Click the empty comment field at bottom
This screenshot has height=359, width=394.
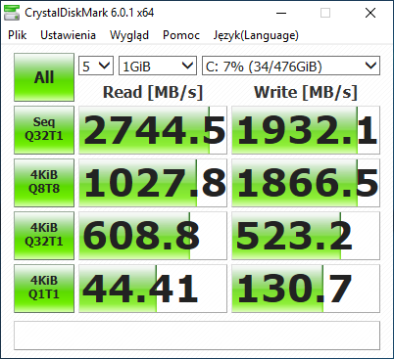pyautogui.click(x=197, y=336)
